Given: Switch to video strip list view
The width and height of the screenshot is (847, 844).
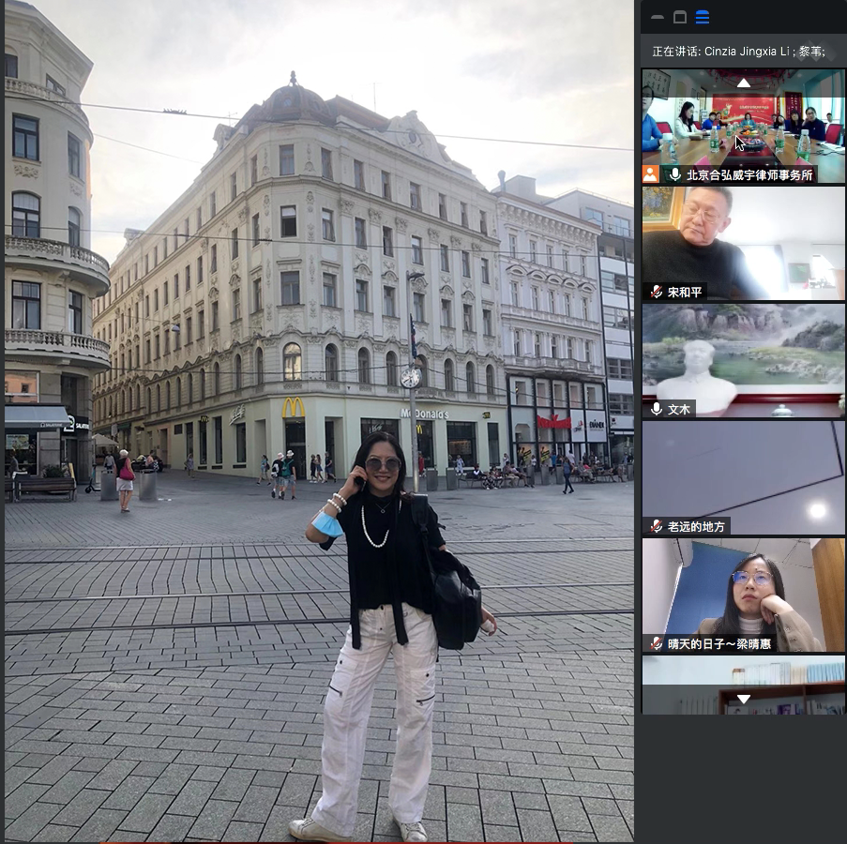Looking at the screenshot, I should pyautogui.click(x=703, y=17).
